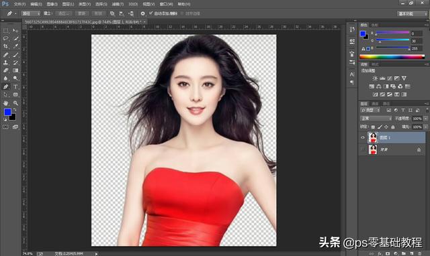Select the Gradient tool

pos(15,70)
